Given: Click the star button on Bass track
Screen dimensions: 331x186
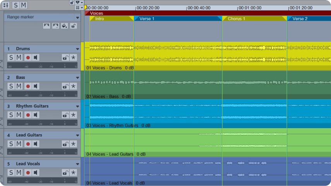Looking at the screenshot, I should pos(73,86).
